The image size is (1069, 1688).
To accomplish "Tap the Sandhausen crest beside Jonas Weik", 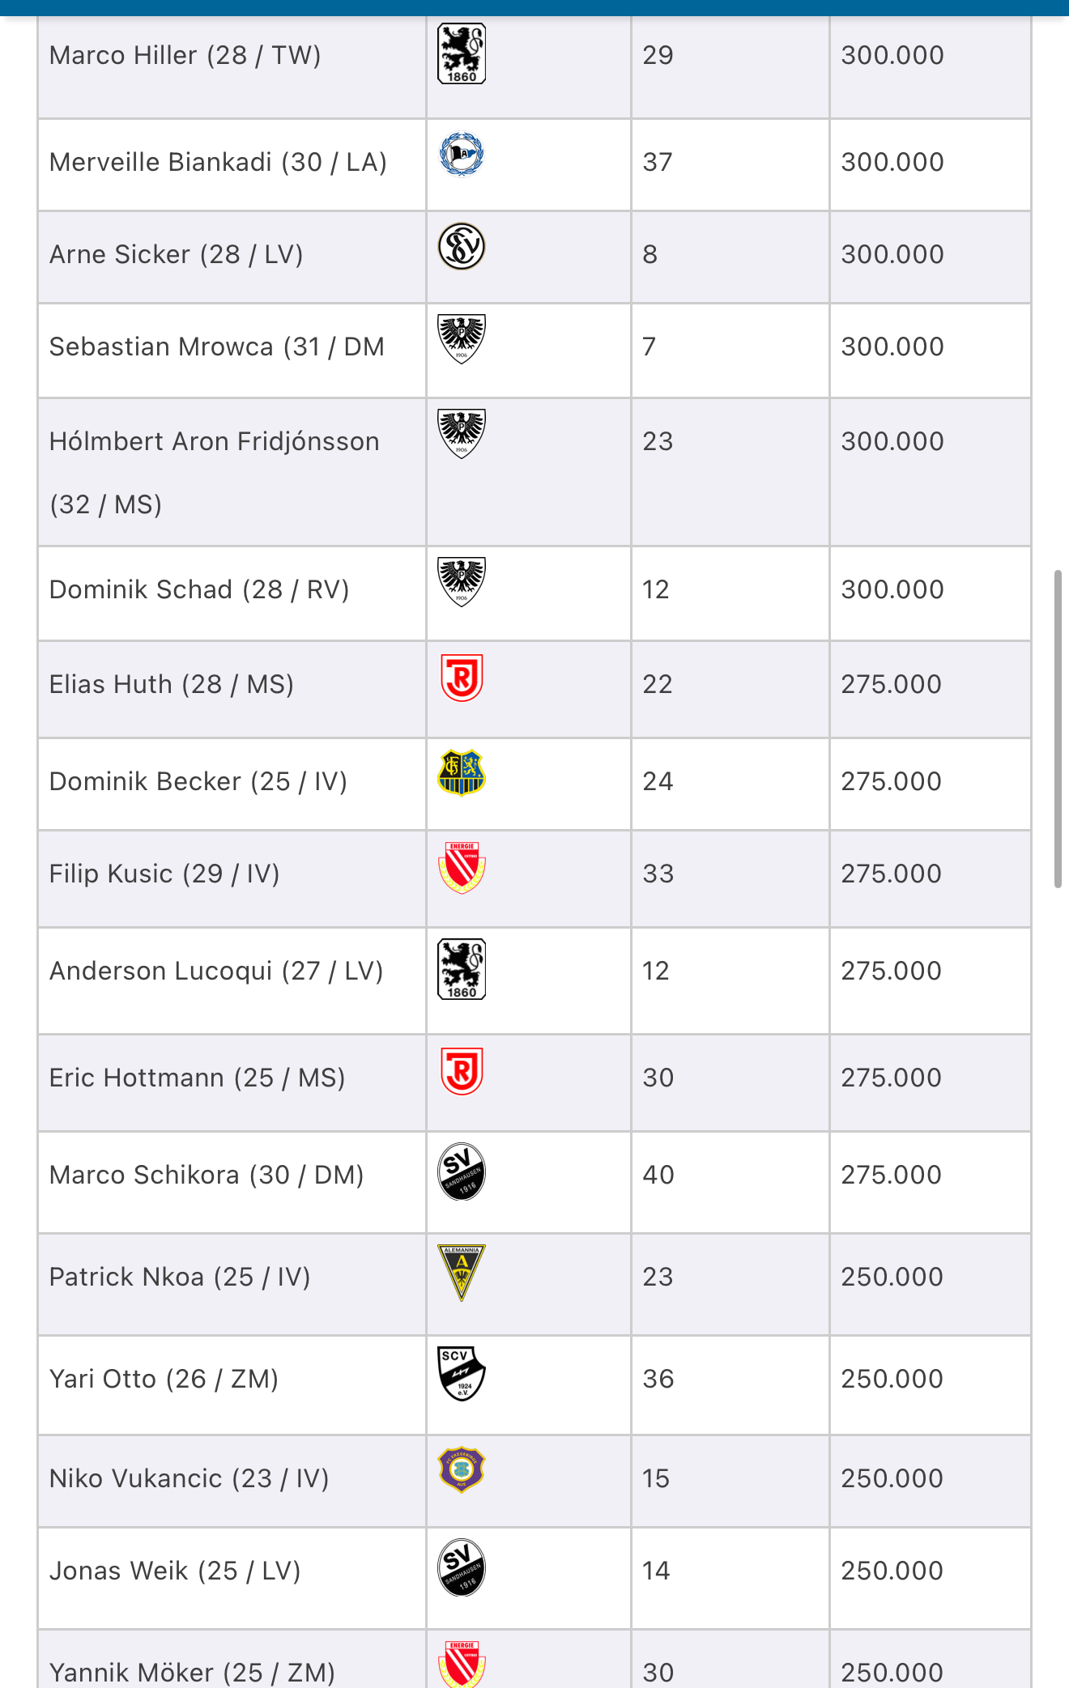I will click(462, 1567).
